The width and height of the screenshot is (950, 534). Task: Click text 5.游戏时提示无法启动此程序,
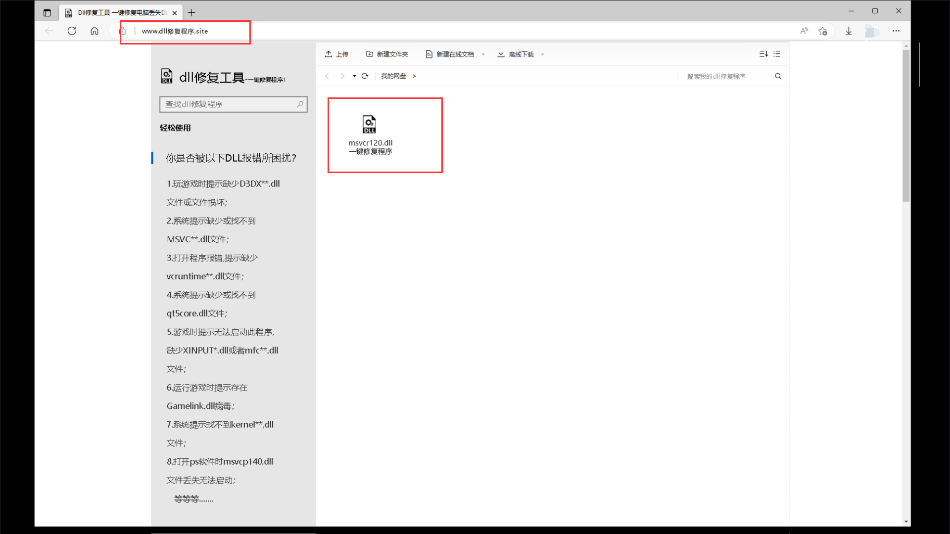(x=221, y=332)
